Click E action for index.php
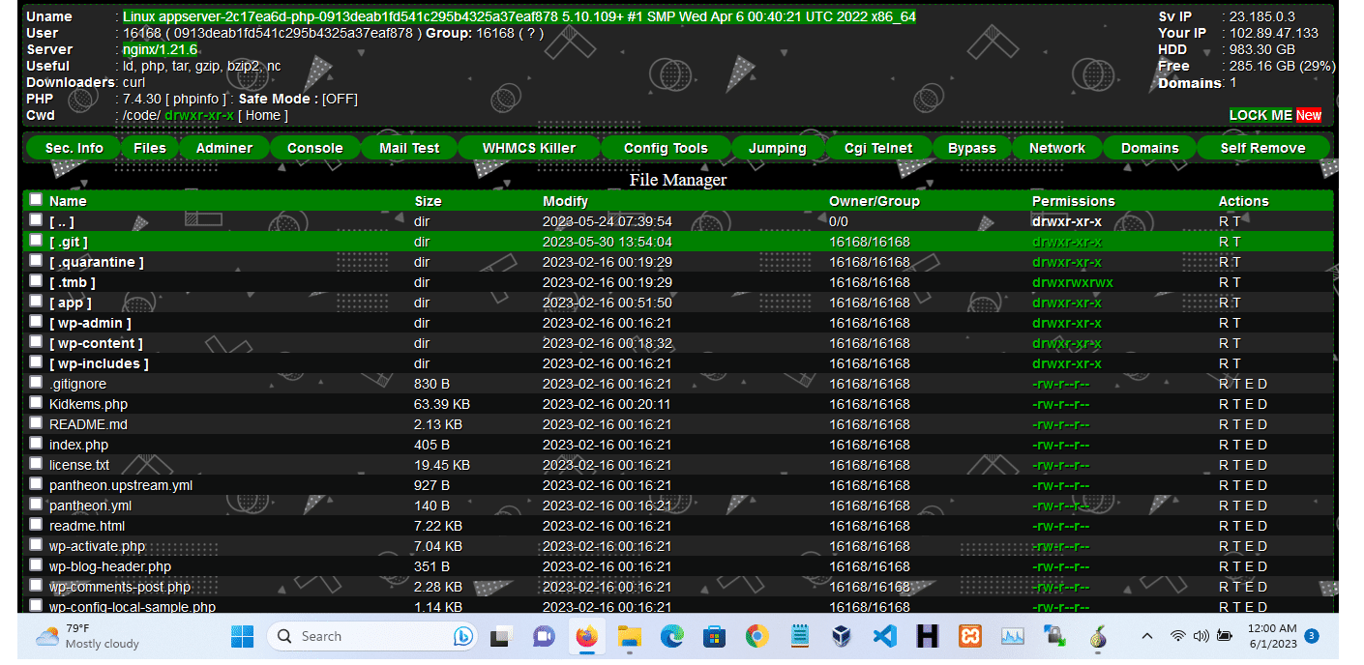The width and height of the screenshot is (1364, 665). (x=1248, y=445)
